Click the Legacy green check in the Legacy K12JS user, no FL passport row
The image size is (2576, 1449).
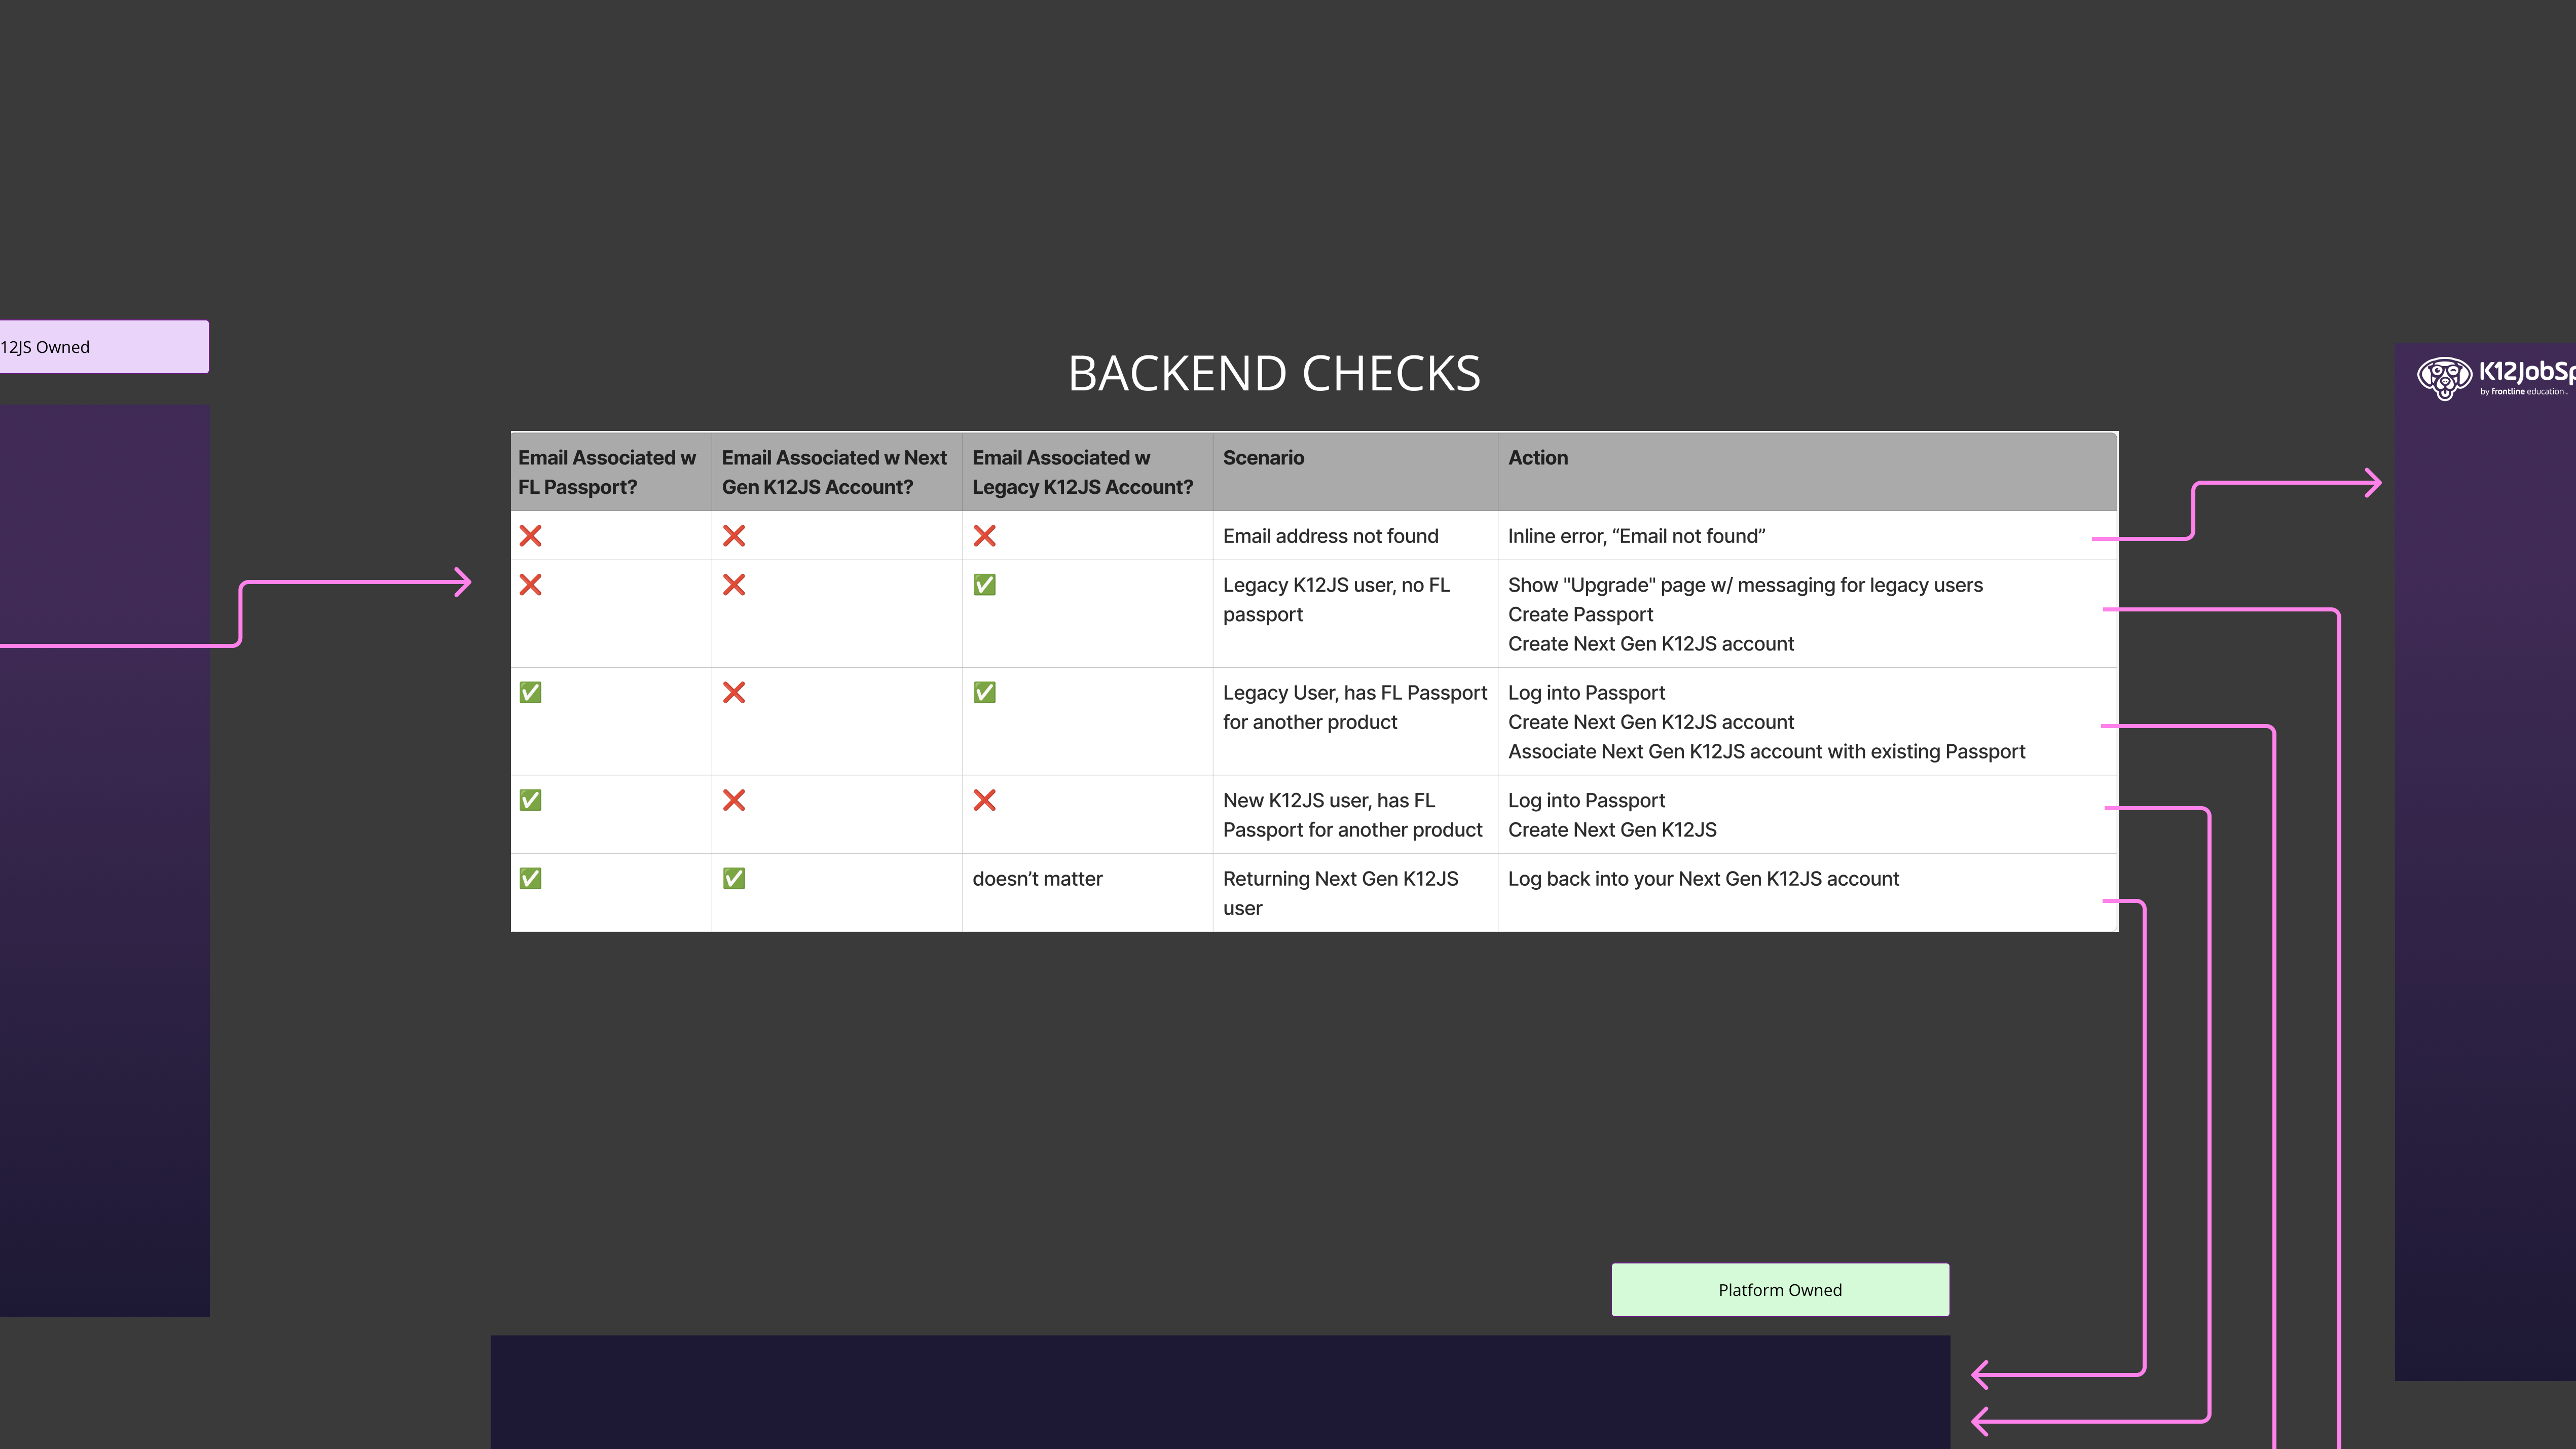(984, 585)
